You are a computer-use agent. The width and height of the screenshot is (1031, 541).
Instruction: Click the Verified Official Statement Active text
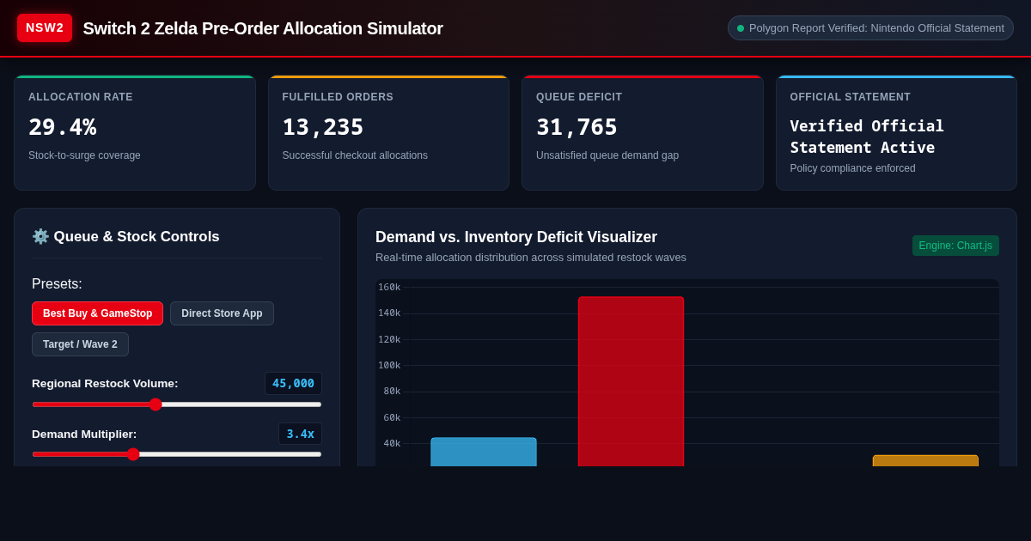coord(867,137)
